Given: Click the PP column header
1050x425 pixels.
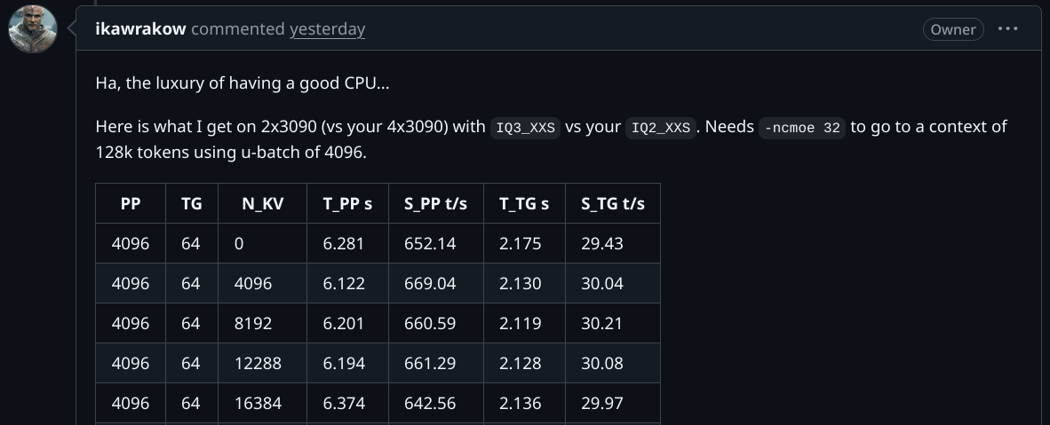Looking at the screenshot, I should (x=131, y=203).
